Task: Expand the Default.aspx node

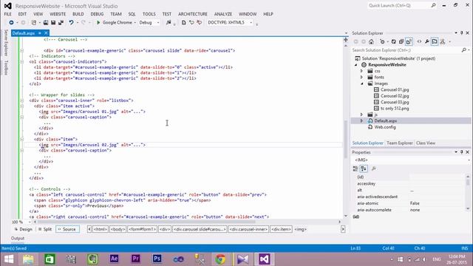Action: [x=361, y=121]
